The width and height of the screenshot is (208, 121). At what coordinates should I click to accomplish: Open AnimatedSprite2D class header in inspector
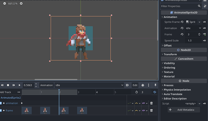tap(184, 12)
